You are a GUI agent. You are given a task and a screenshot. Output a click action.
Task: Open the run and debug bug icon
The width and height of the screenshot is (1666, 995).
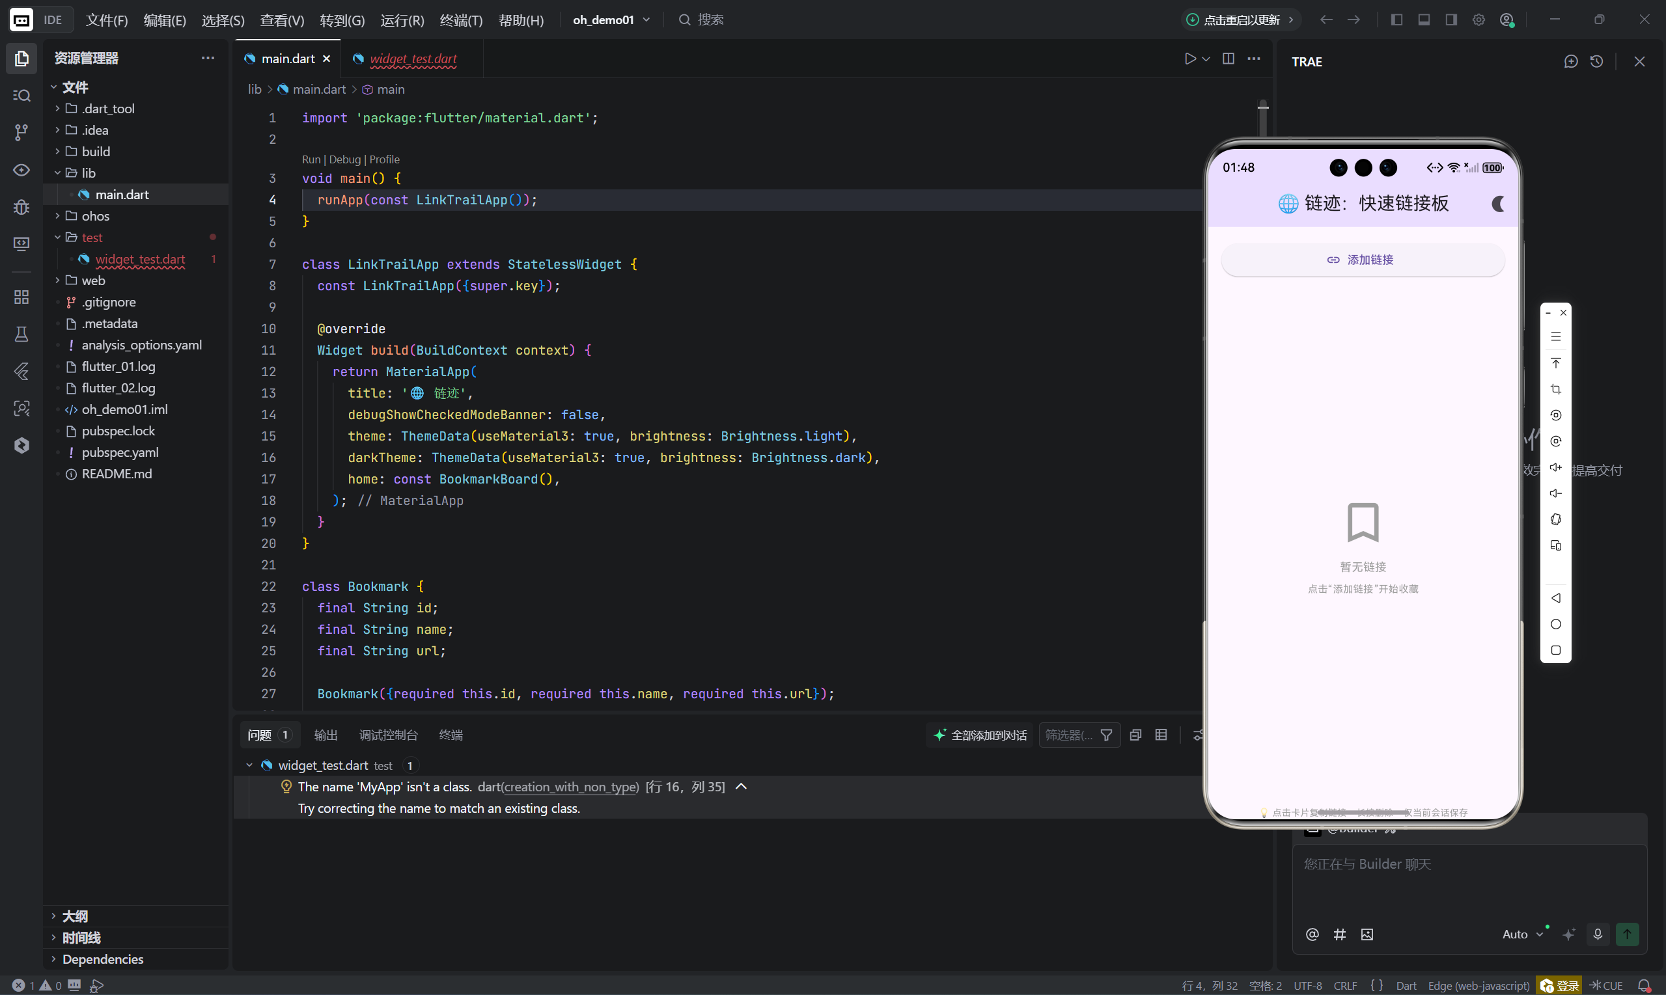click(x=21, y=206)
